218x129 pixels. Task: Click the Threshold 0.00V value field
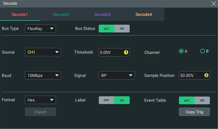point(114,52)
